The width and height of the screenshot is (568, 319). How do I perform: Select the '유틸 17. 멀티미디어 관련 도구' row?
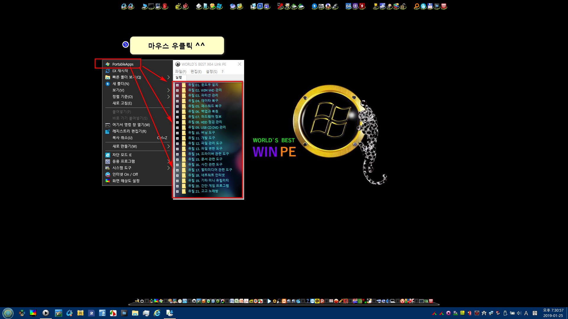(x=210, y=170)
